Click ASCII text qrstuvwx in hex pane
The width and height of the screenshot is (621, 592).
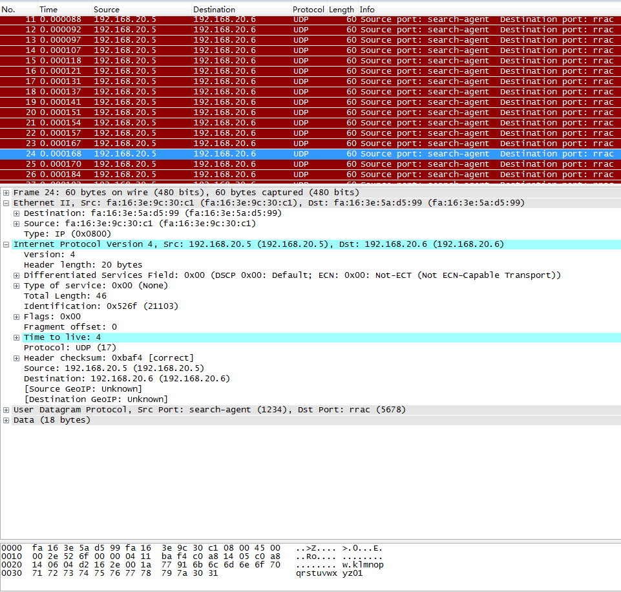[x=317, y=573]
